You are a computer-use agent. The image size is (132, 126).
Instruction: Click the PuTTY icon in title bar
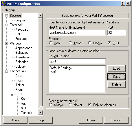pyautogui.click(x=4, y=3)
